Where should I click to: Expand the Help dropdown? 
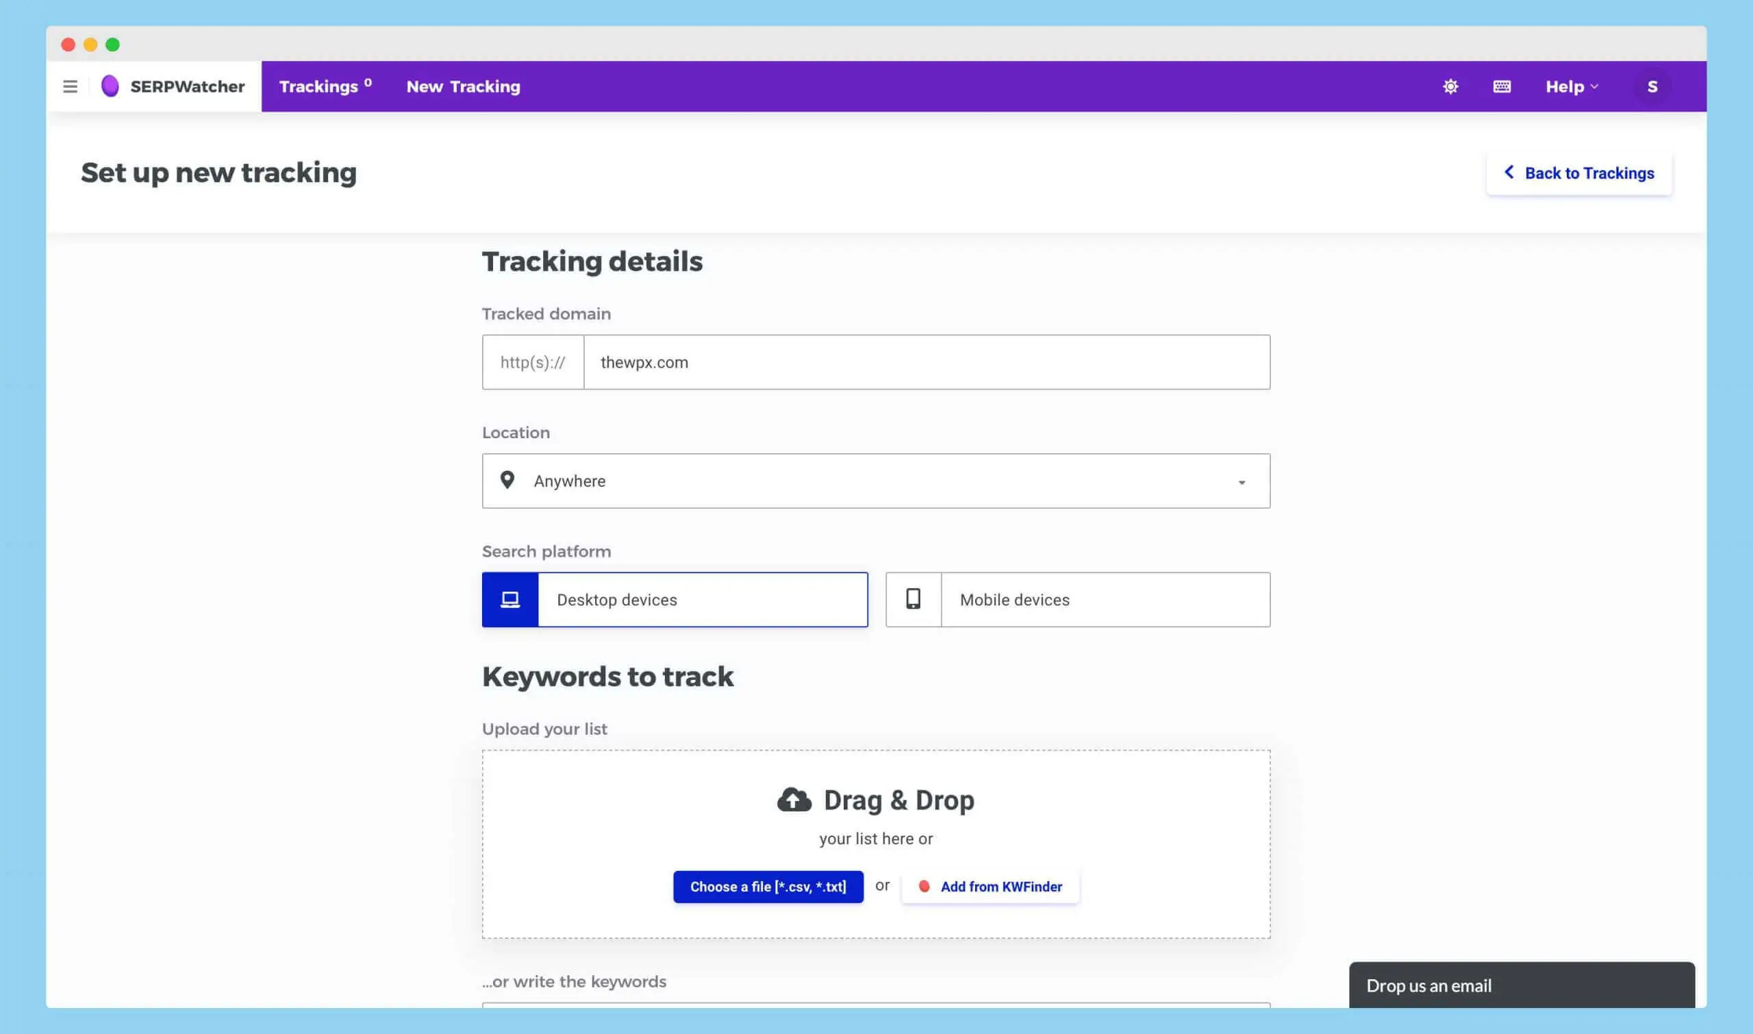pyautogui.click(x=1570, y=86)
